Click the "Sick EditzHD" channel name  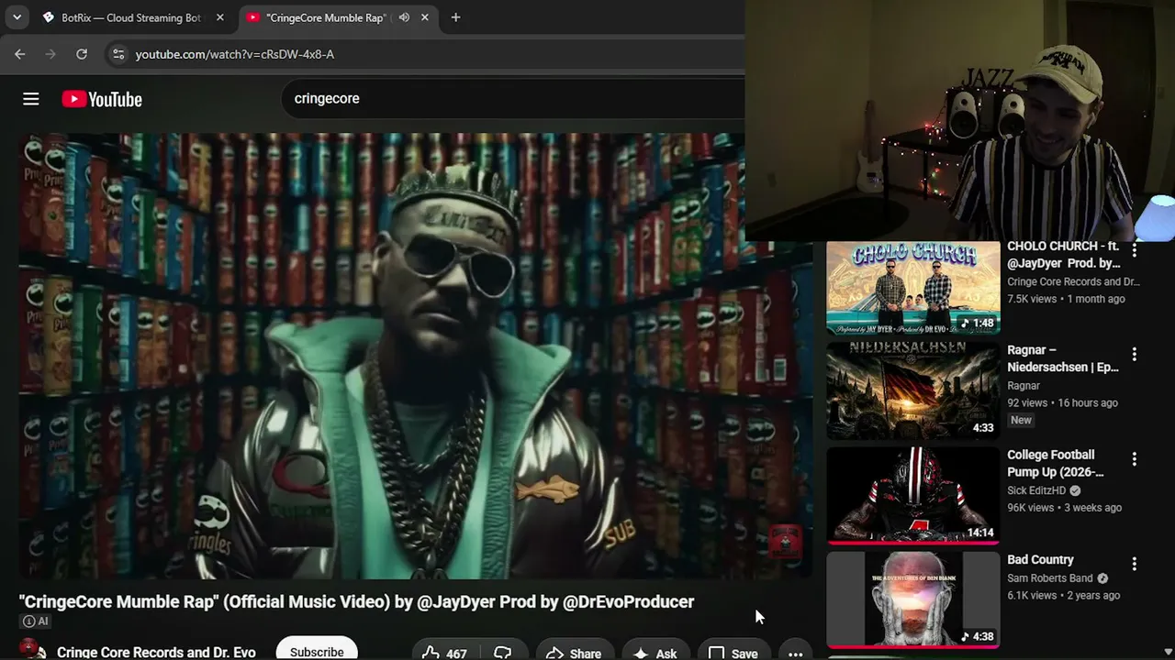(1036, 490)
